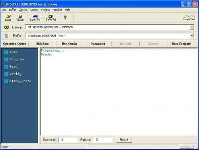Open the Device menu
The image size is (199, 150).
(x=23, y=10)
